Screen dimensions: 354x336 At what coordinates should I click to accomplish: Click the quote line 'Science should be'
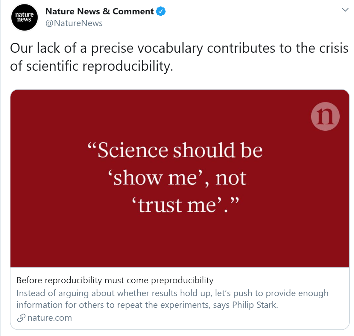tap(175, 150)
